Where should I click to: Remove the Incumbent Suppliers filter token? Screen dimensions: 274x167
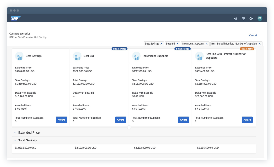click(x=207, y=44)
